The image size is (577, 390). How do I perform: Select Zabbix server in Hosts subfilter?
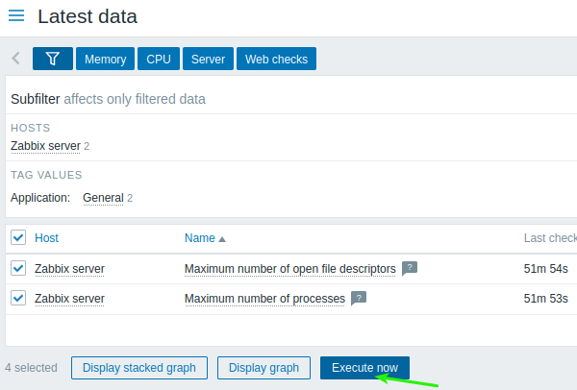click(45, 146)
